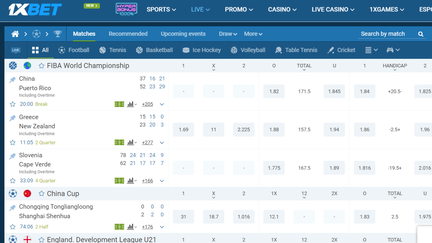Screen dimensions: 432x243
Task: Switch to the Upcoming events tab
Action: 183,34
